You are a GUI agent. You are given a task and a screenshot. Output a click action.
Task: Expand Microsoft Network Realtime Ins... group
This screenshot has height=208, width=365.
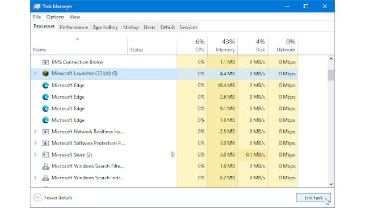[35, 132]
